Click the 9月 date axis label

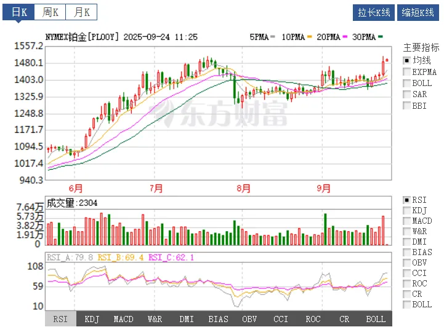point(323,188)
